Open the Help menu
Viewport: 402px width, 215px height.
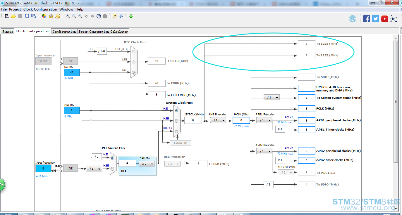pos(80,9)
